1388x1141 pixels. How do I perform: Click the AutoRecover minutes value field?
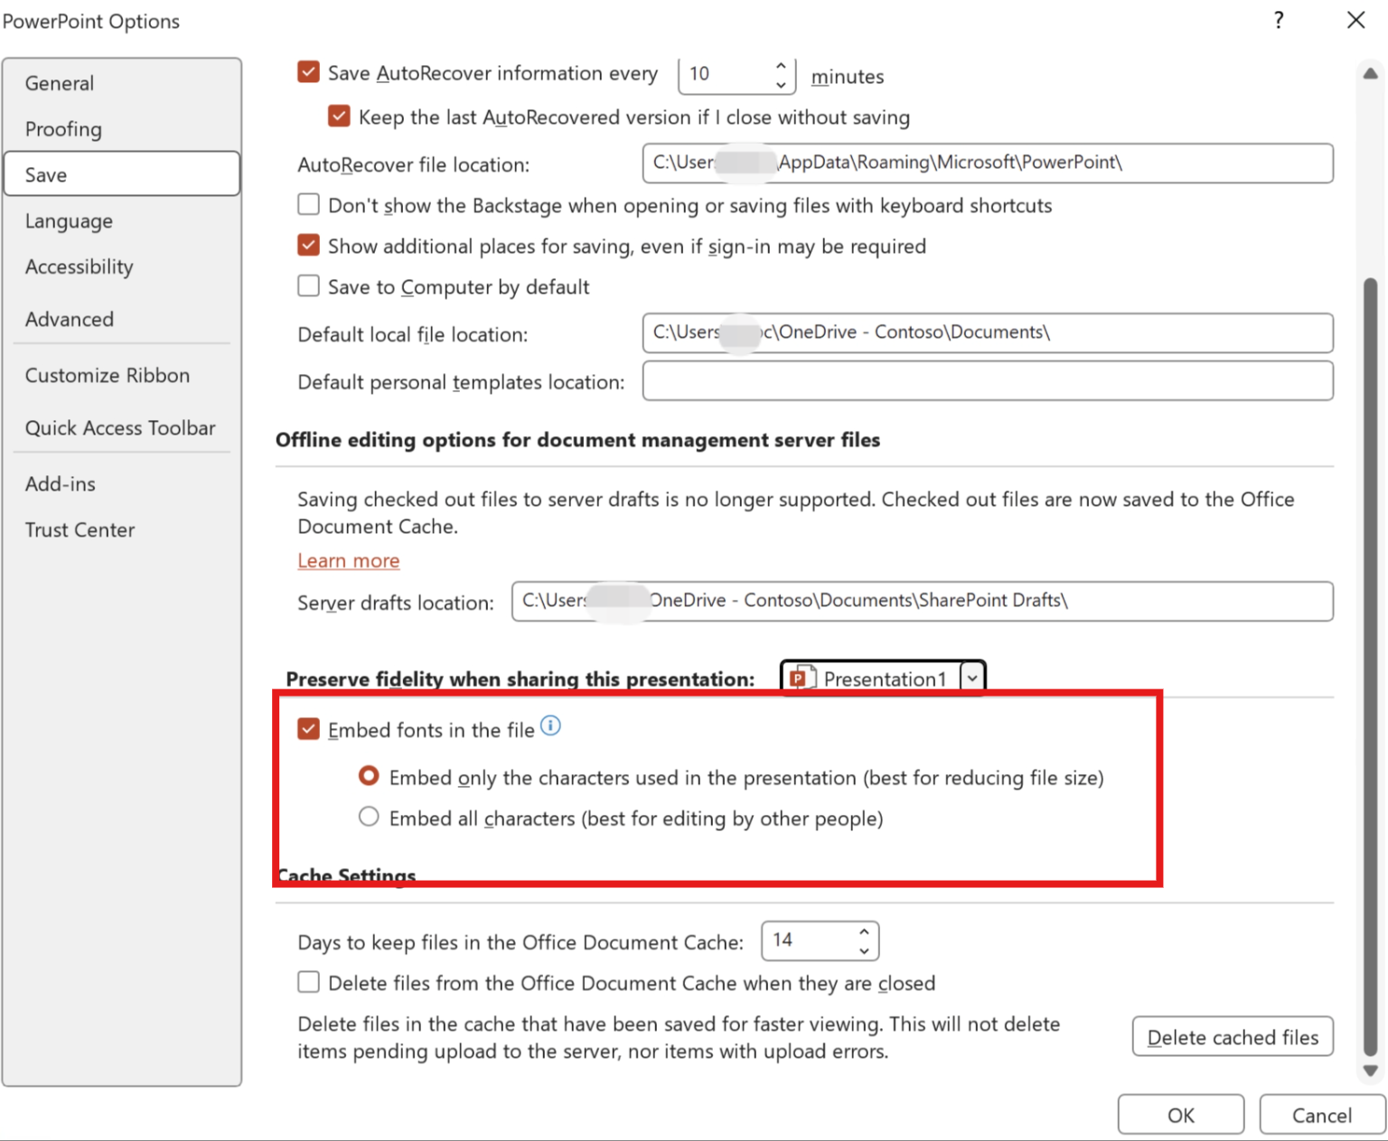[726, 75]
